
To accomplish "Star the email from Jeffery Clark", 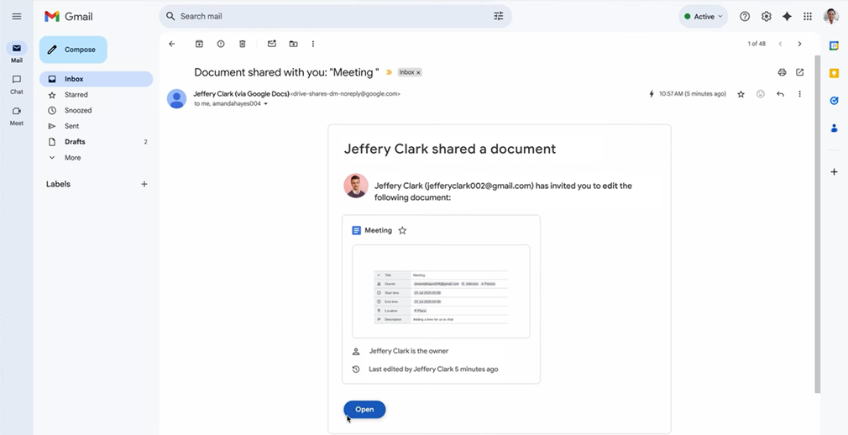I will coord(741,94).
